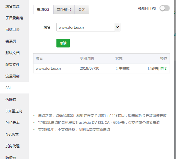The image size is (176, 159).
Task: Select Net版本 in the sidebar
Action: (x=12, y=135)
